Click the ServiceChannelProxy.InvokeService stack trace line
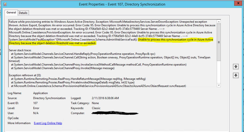 pos(99,65)
